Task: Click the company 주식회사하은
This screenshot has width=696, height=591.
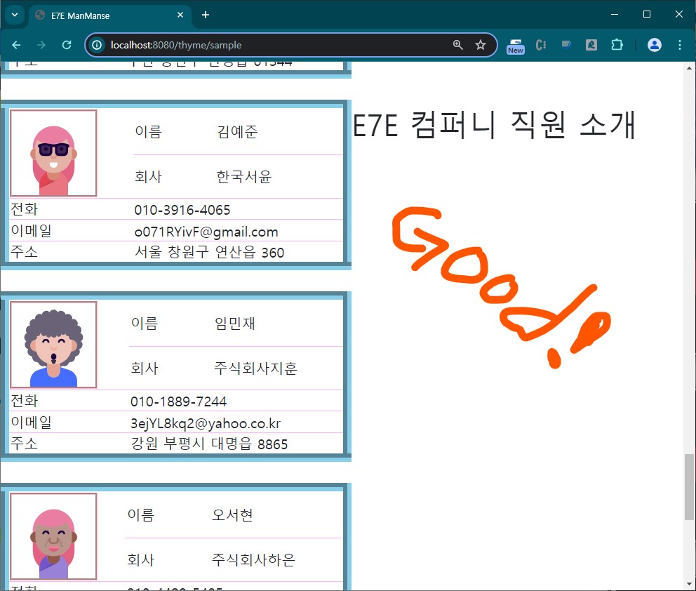Action: click(253, 559)
